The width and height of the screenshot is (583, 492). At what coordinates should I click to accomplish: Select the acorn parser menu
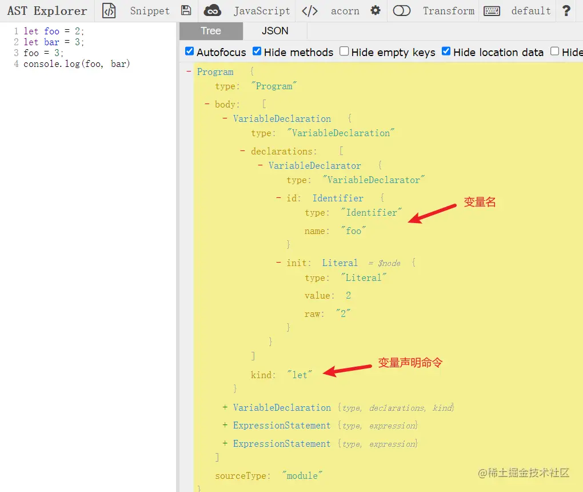345,11
